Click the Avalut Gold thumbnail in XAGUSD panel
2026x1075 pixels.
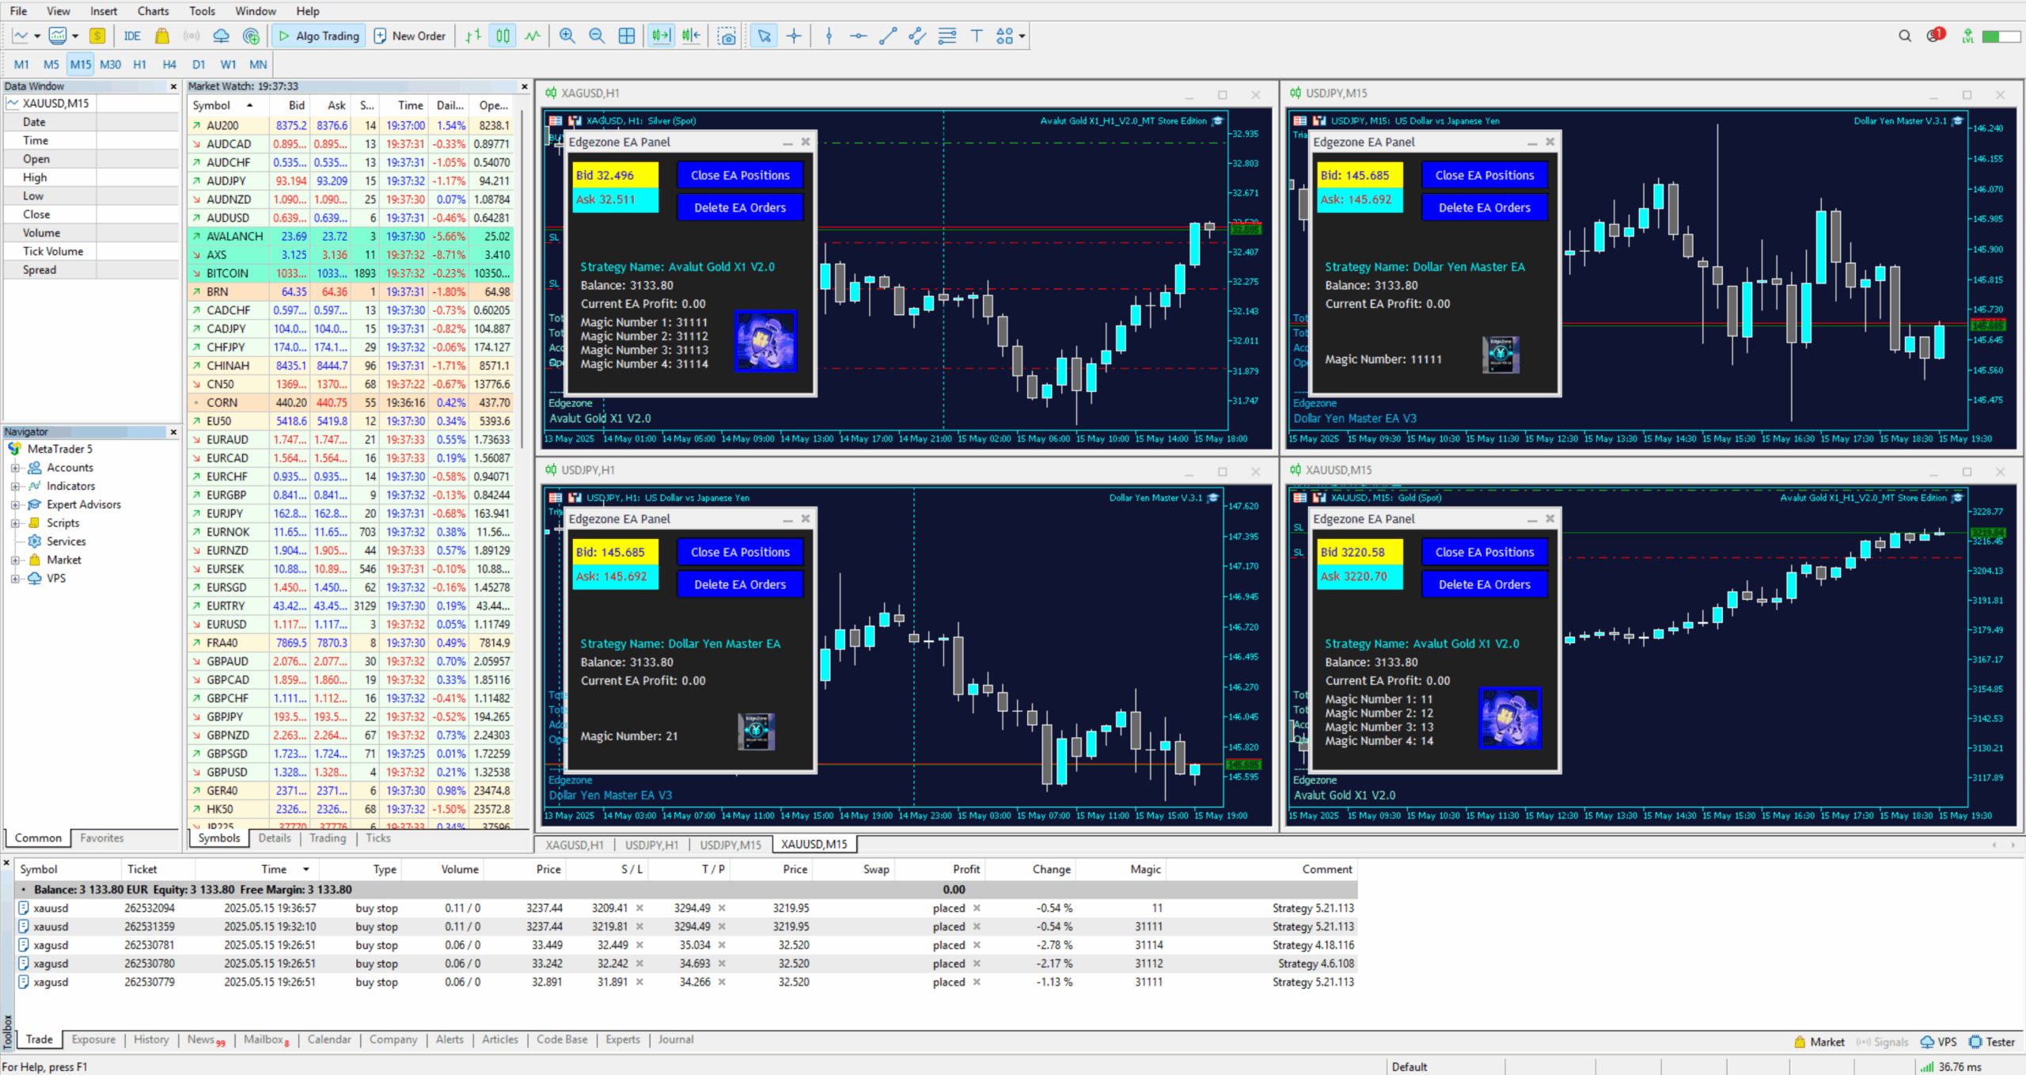pos(765,341)
